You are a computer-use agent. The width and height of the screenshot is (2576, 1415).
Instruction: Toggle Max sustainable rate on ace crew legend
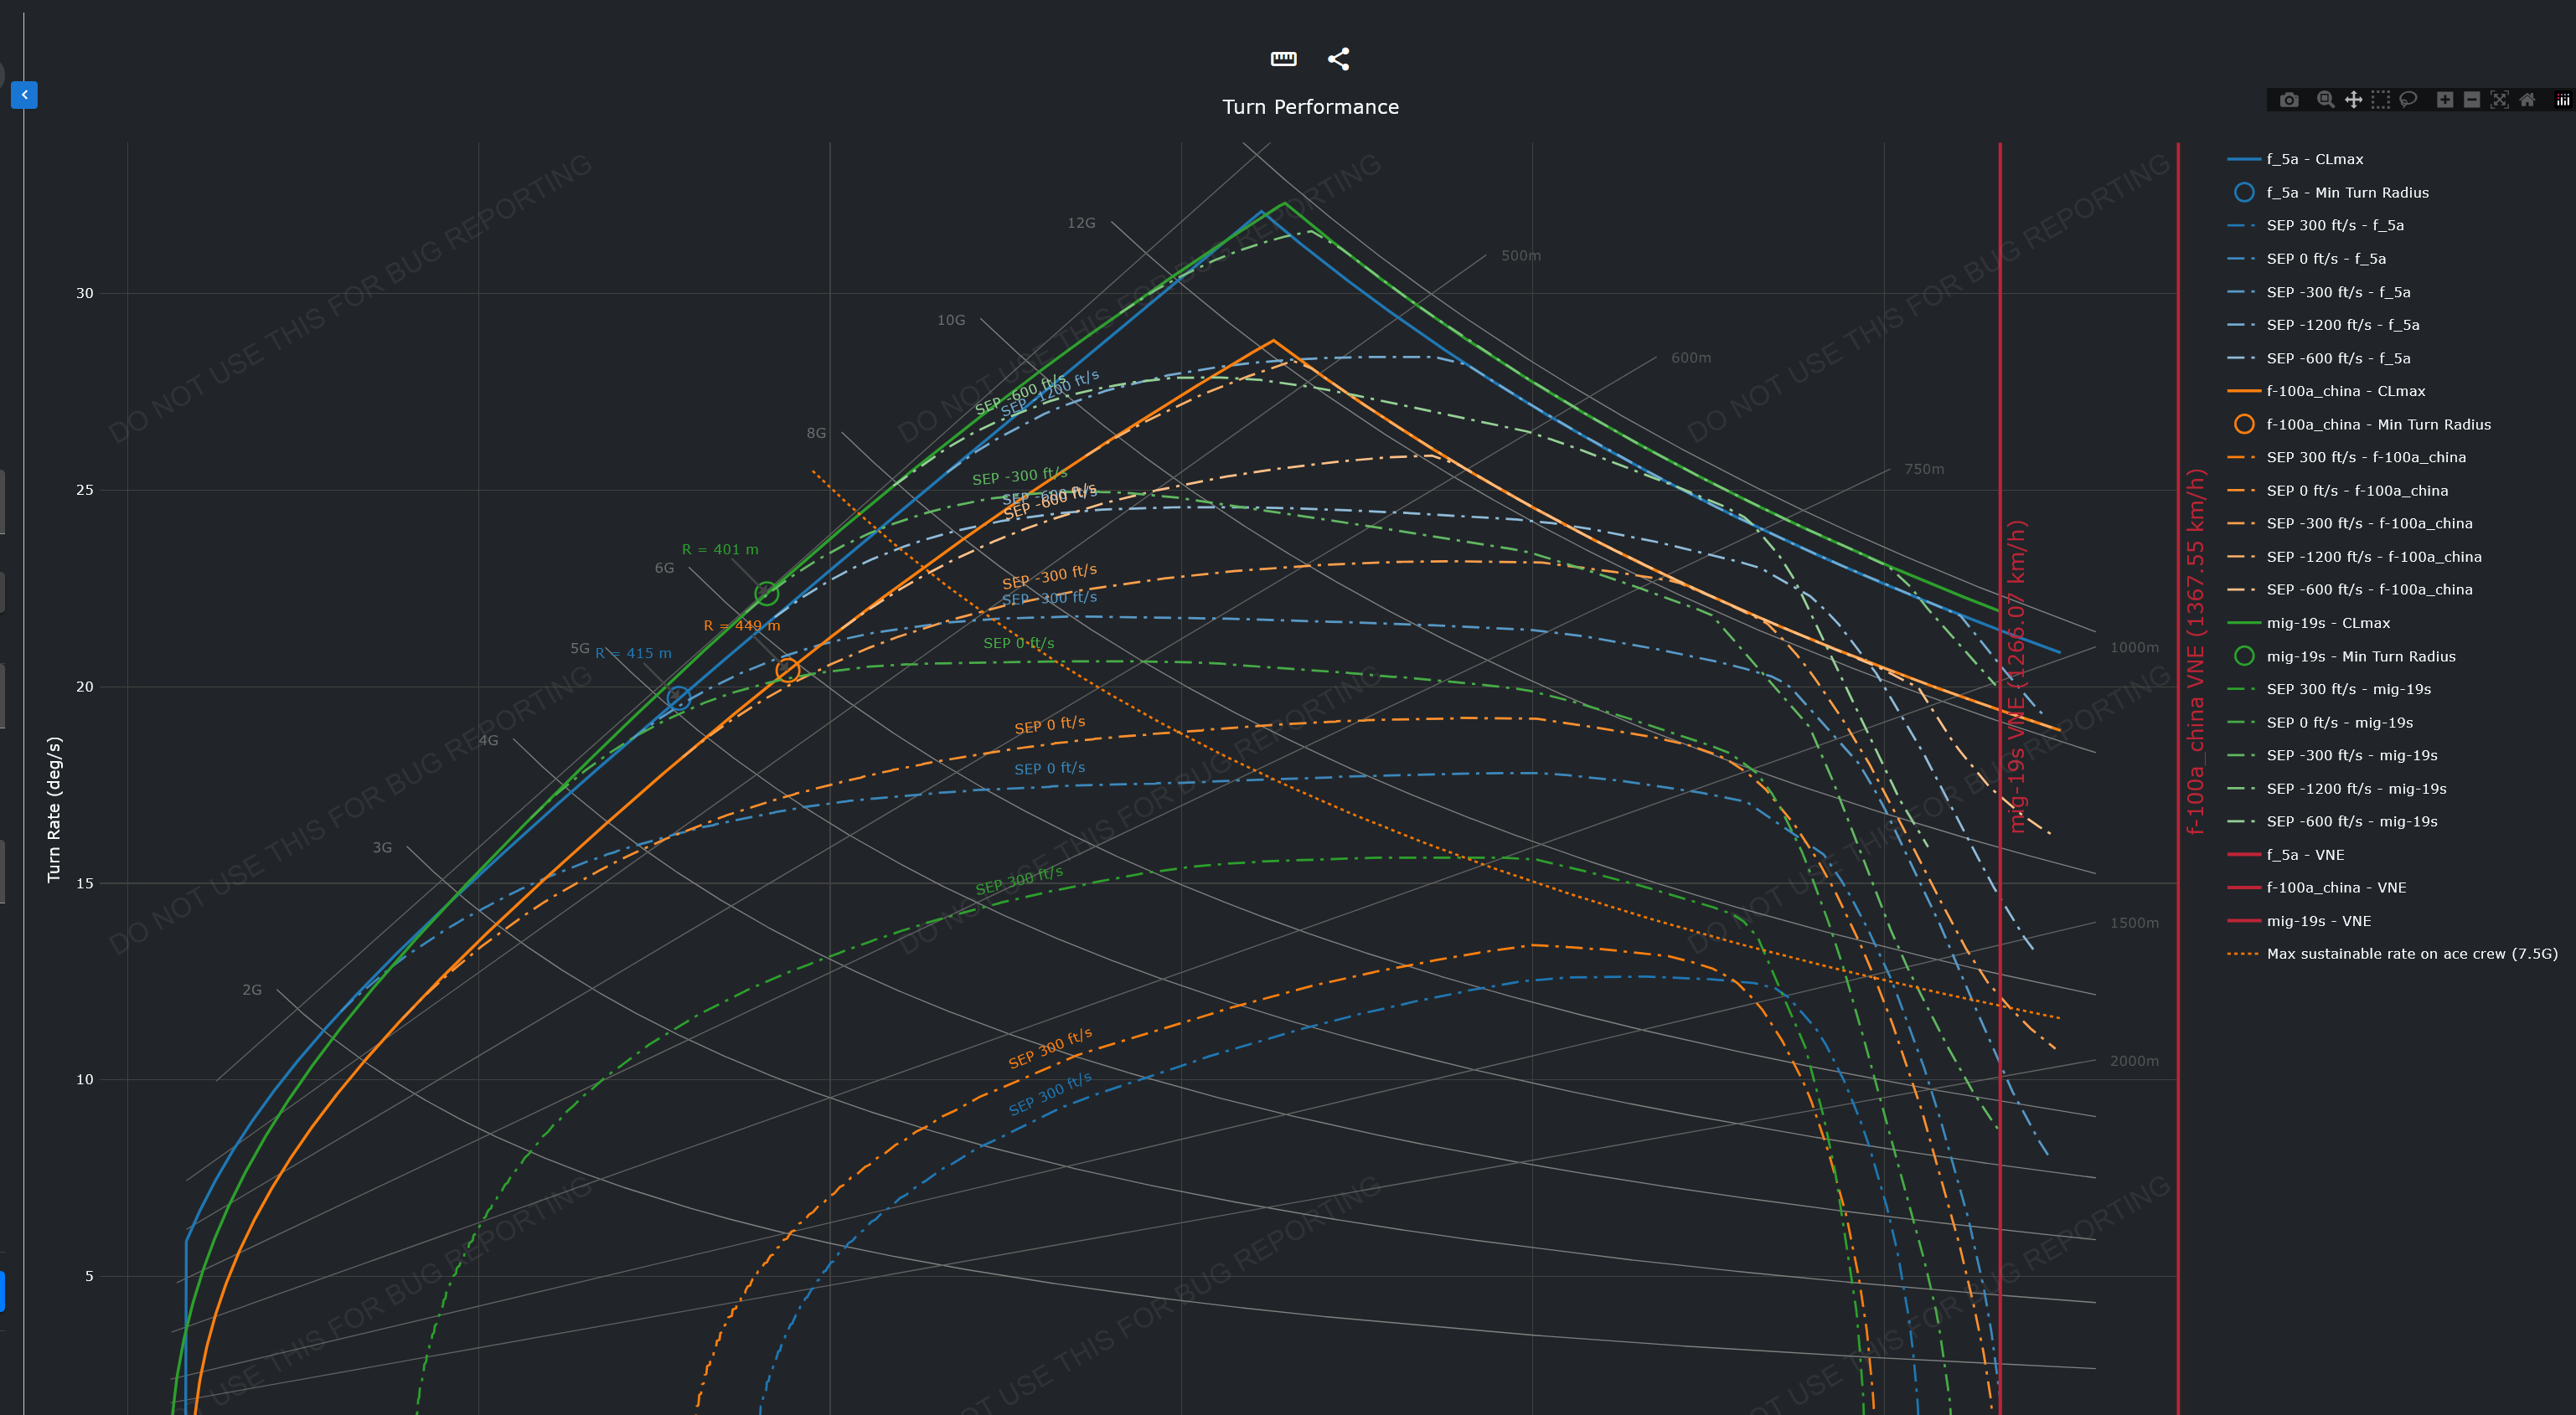pyautogui.click(x=2411, y=954)
